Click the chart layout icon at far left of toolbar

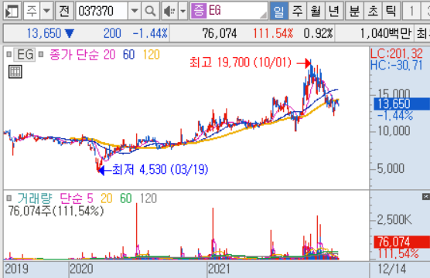[x=12, y=12]
